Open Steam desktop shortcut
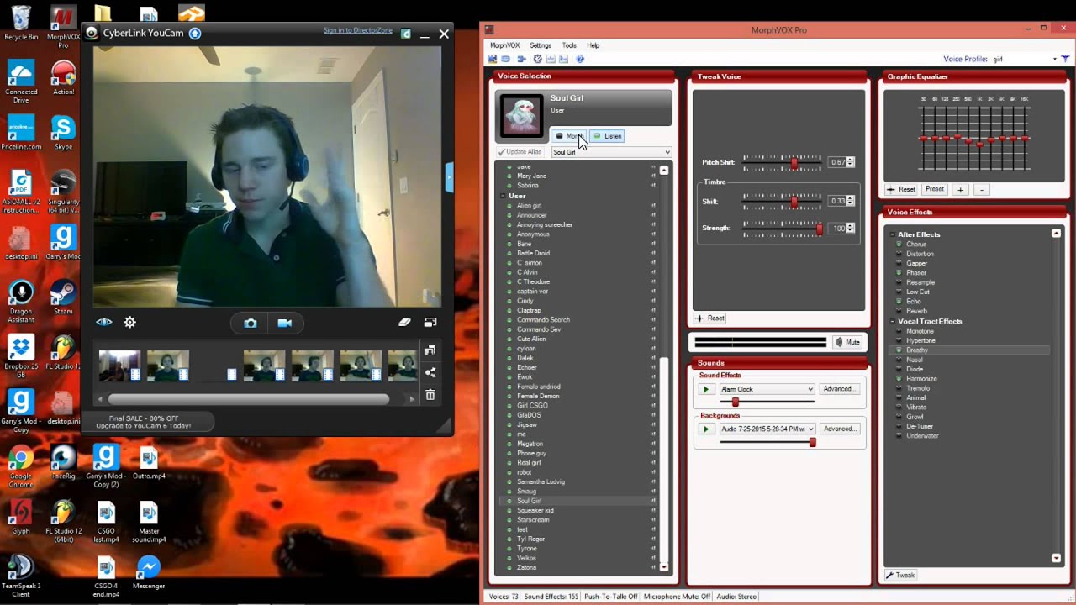 [63, 297]
